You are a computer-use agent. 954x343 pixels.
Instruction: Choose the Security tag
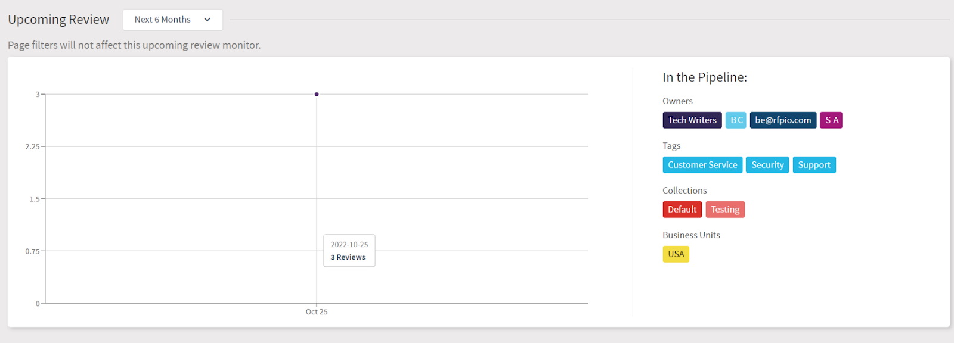767,165
